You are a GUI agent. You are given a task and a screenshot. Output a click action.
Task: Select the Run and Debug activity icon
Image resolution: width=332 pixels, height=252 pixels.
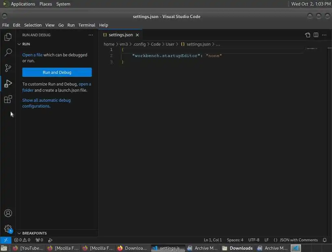[x=8, y=84]
